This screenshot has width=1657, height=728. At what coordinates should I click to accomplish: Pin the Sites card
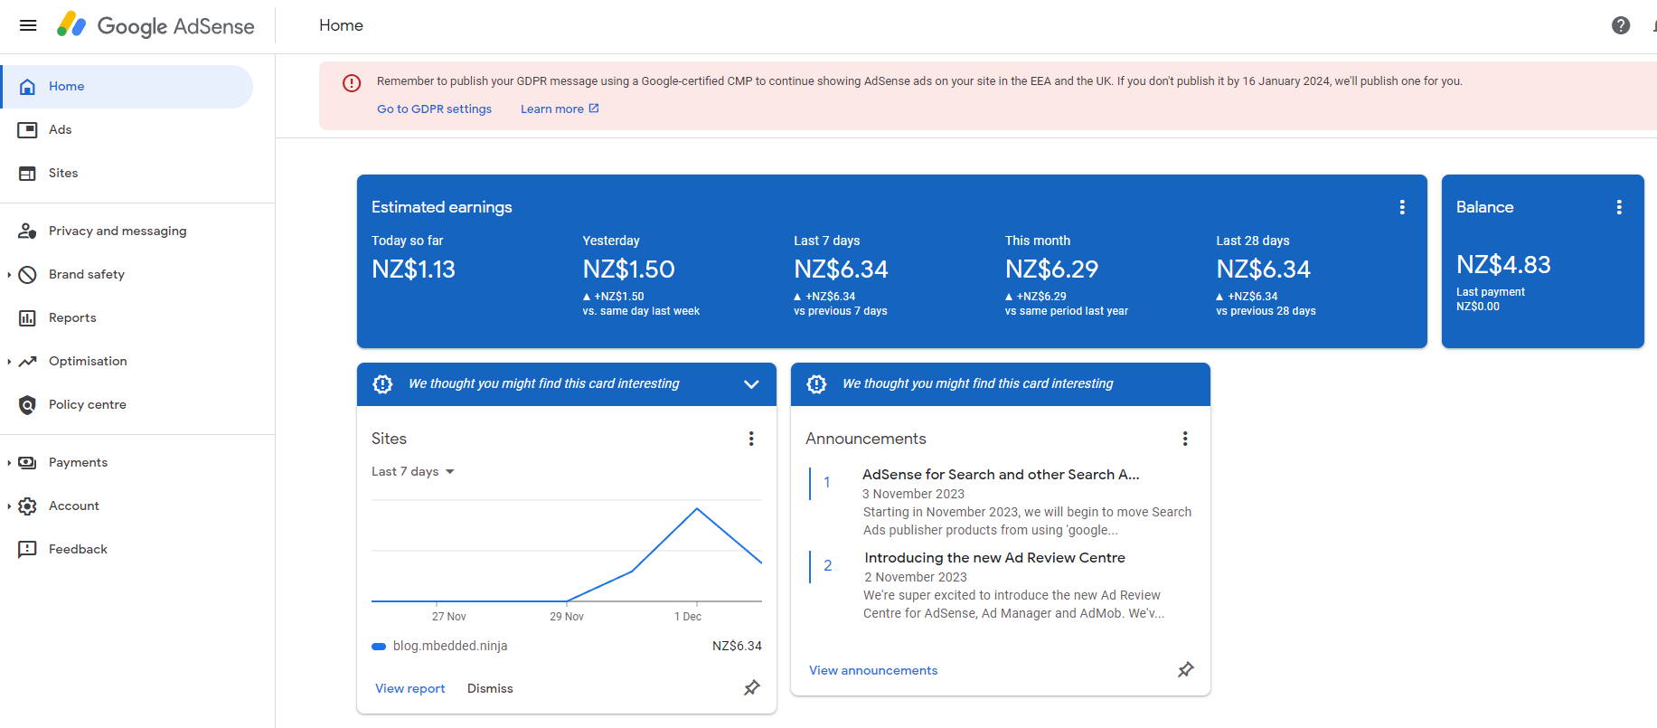click(751, 688)
